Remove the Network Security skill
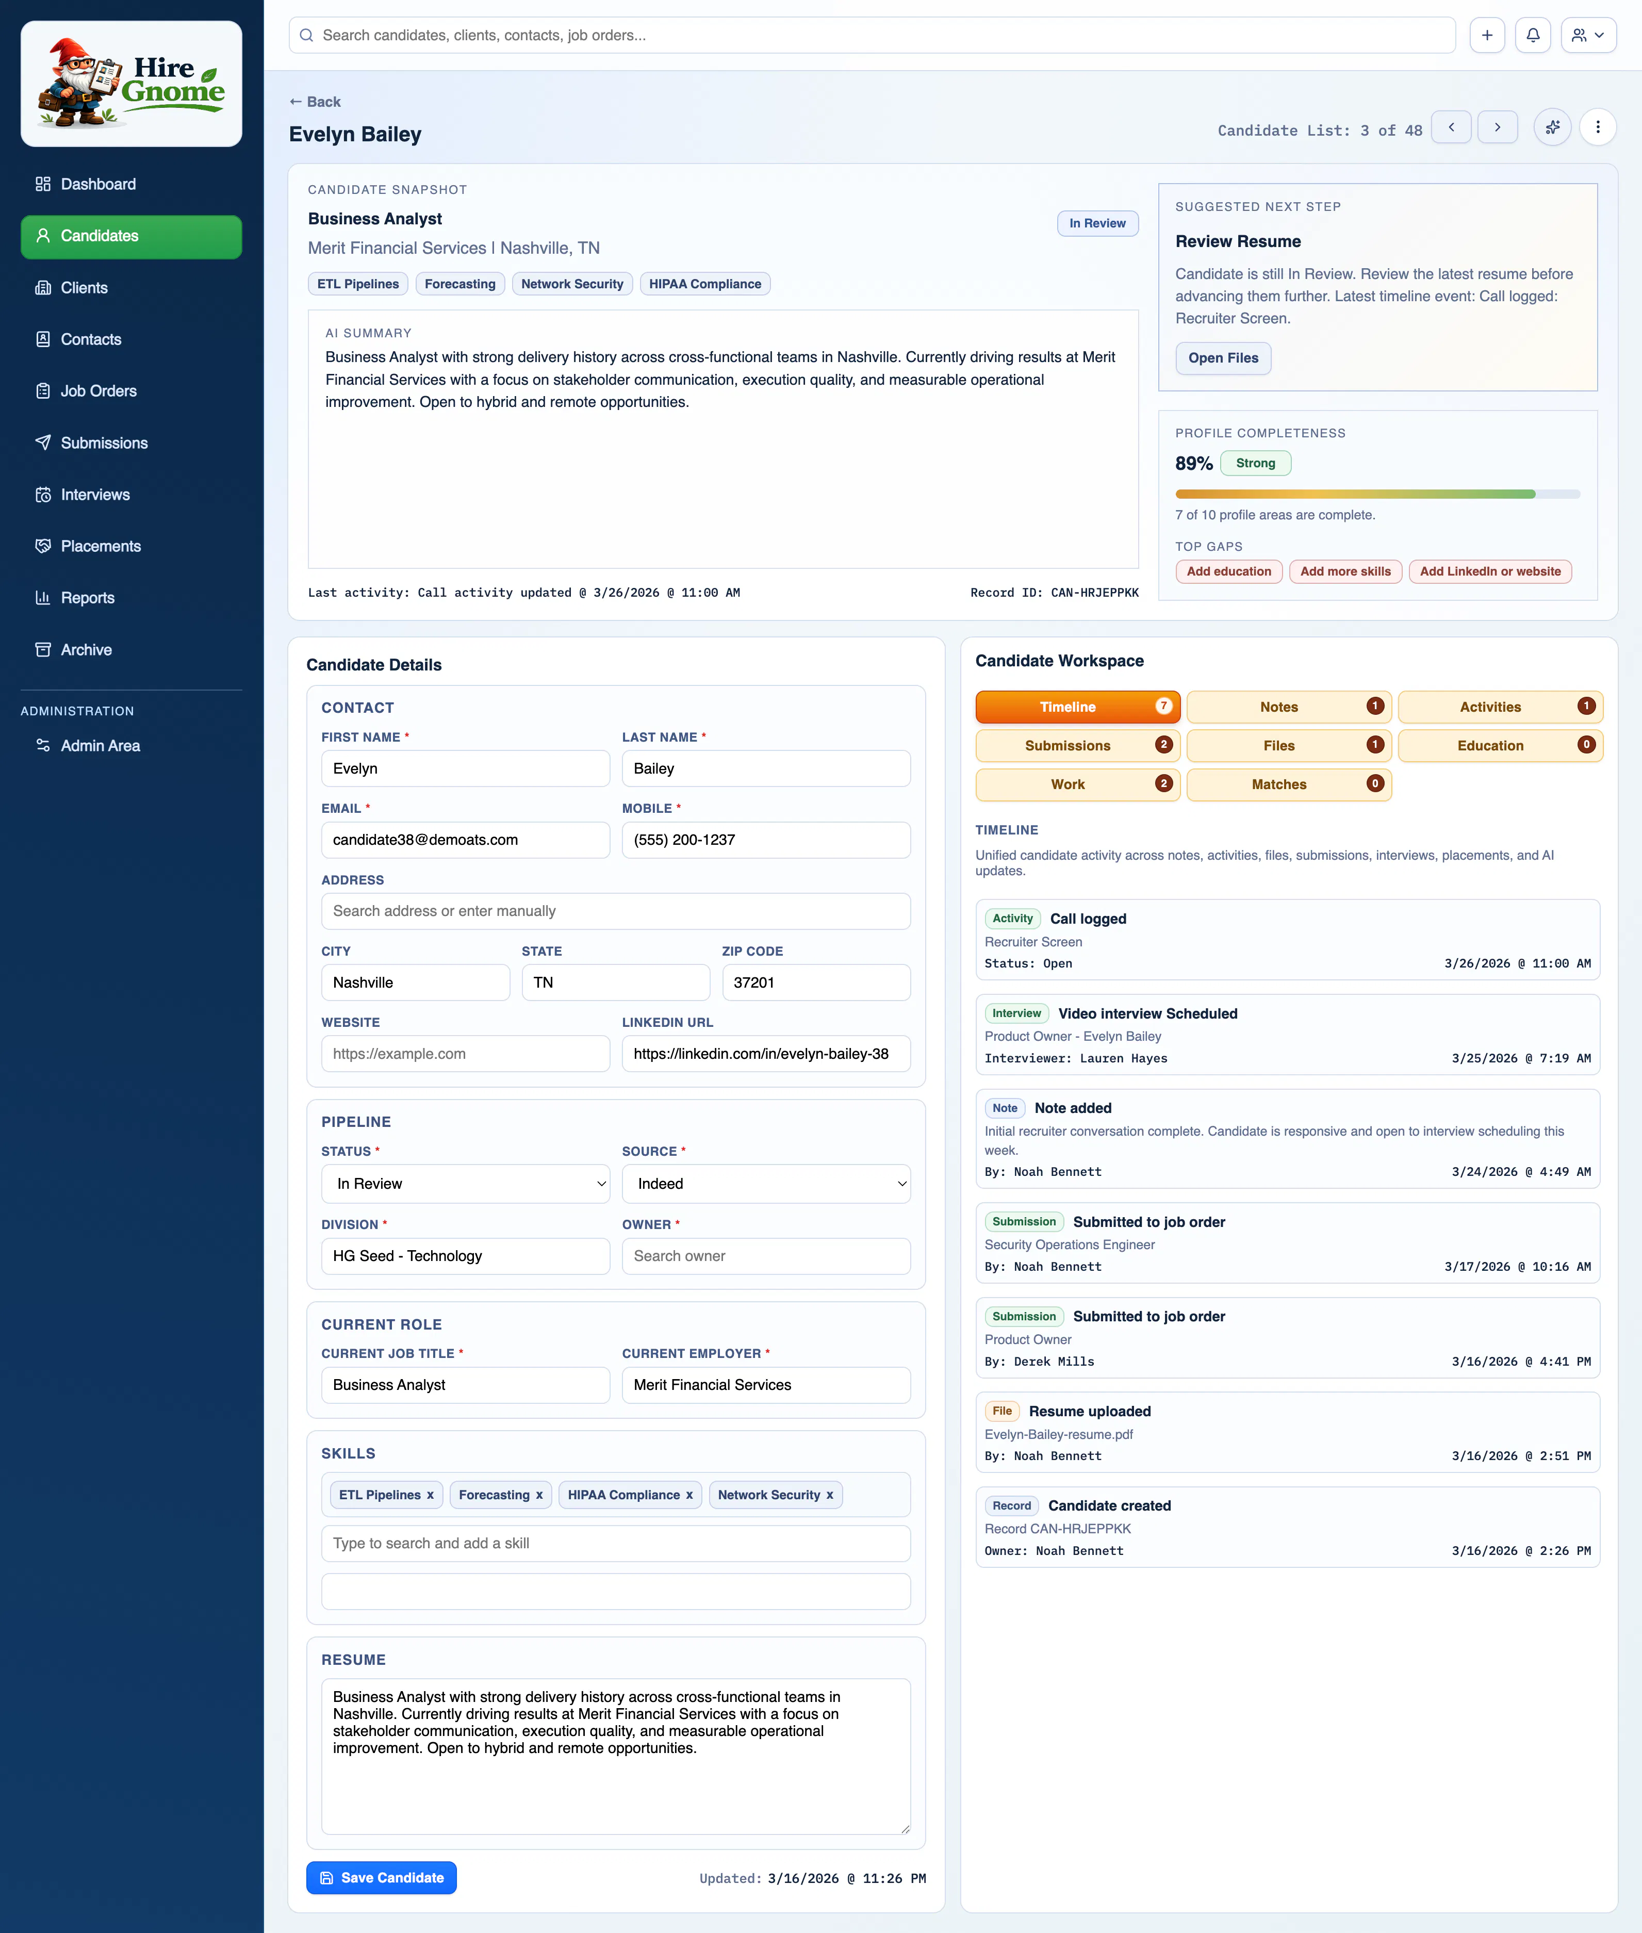Image resolution: width=1642 pixels, height=1933 pixels. point(830,1496)
